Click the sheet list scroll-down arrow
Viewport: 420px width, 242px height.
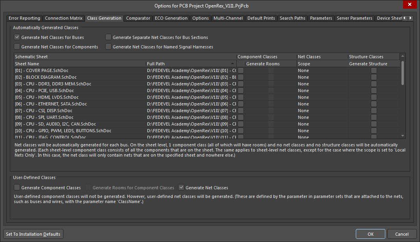[x=402, y=136]
